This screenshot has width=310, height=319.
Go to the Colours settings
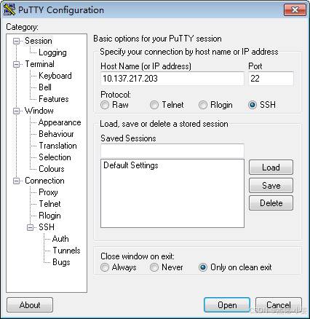coord(52,169)
